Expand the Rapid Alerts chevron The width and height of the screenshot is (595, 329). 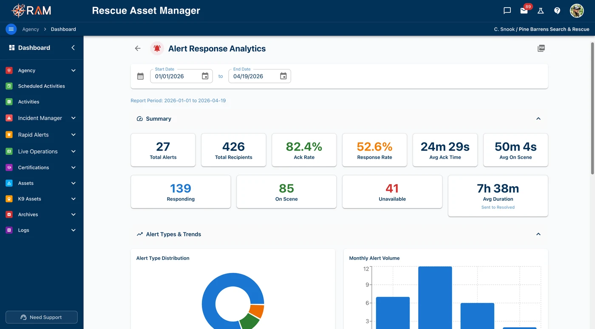[x=73, y=135]
